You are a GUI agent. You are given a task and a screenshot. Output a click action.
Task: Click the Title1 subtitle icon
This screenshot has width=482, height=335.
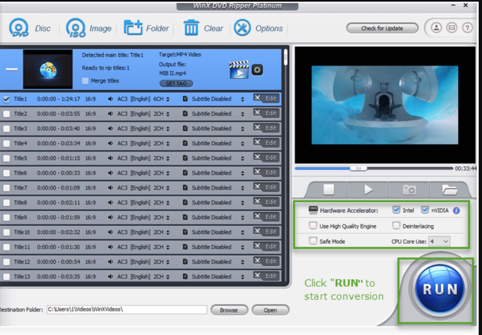pos(185,99)
